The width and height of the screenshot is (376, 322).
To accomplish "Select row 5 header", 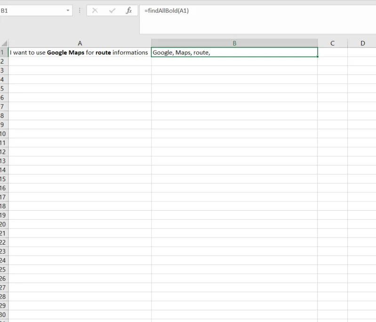I will 4,89.
